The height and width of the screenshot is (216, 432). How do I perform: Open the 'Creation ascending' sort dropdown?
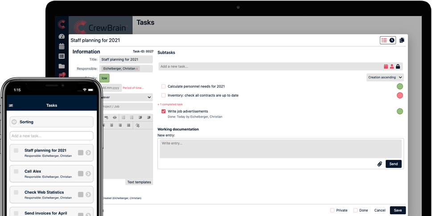(385, 77)
